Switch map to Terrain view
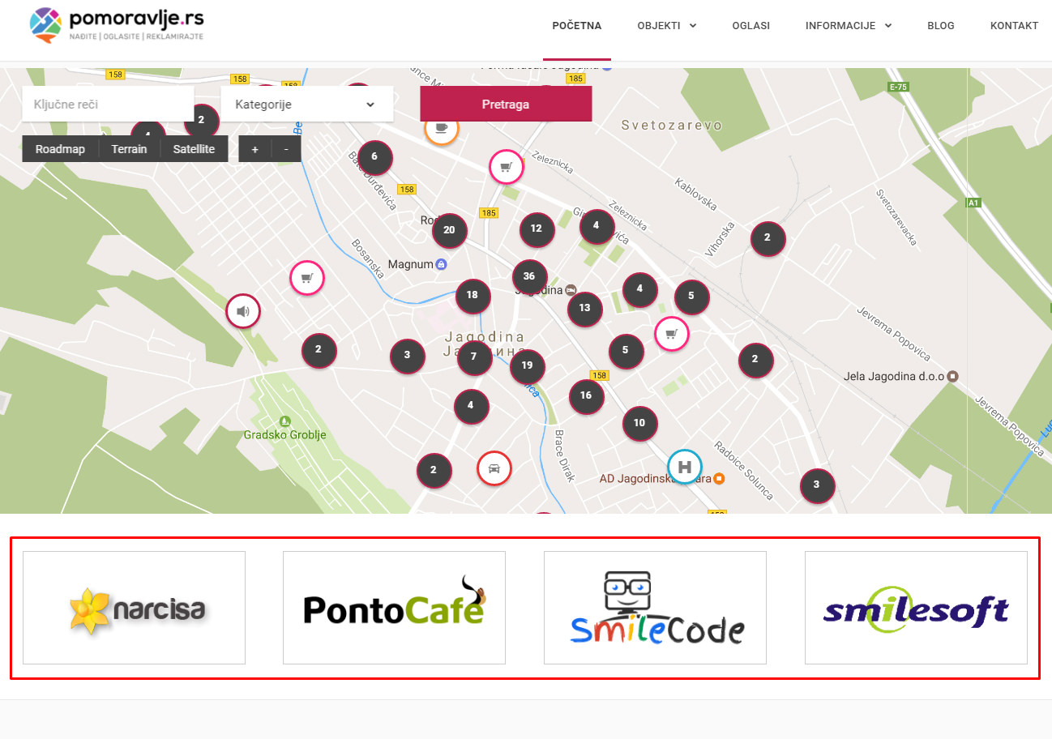This screenshot has height=739, width=1052. pyautogui.click(x=130, y=149)
